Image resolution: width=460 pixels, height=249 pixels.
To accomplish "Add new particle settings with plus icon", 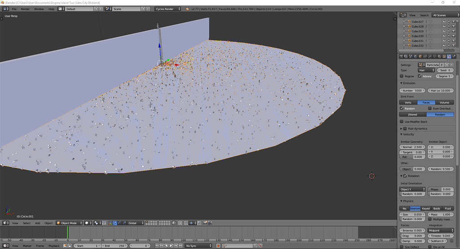I will [447, 65].
